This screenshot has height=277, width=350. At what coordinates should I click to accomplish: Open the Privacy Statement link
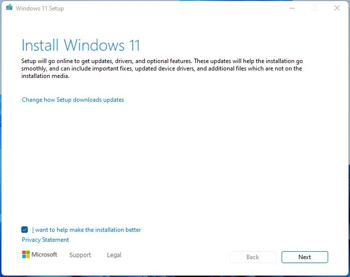(46, 240)
